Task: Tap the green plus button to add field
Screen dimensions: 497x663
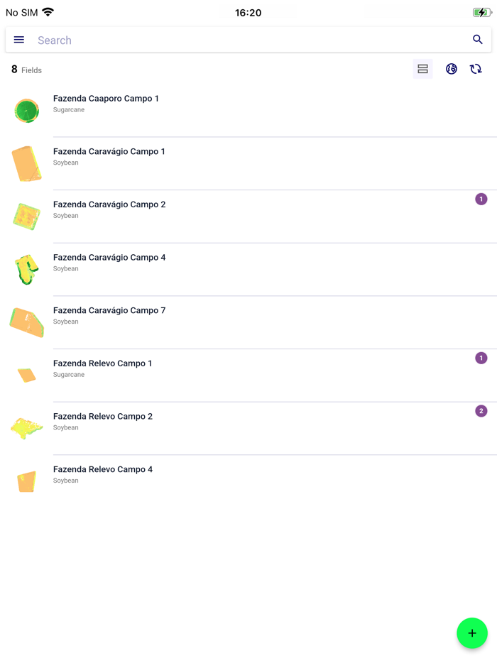Action: point(472,633)
